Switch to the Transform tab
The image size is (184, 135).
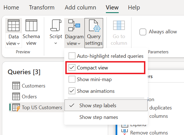click(x=42, y=7)
